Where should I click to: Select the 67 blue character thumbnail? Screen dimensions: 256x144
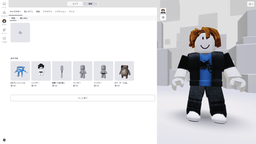[x=20, y=71]
